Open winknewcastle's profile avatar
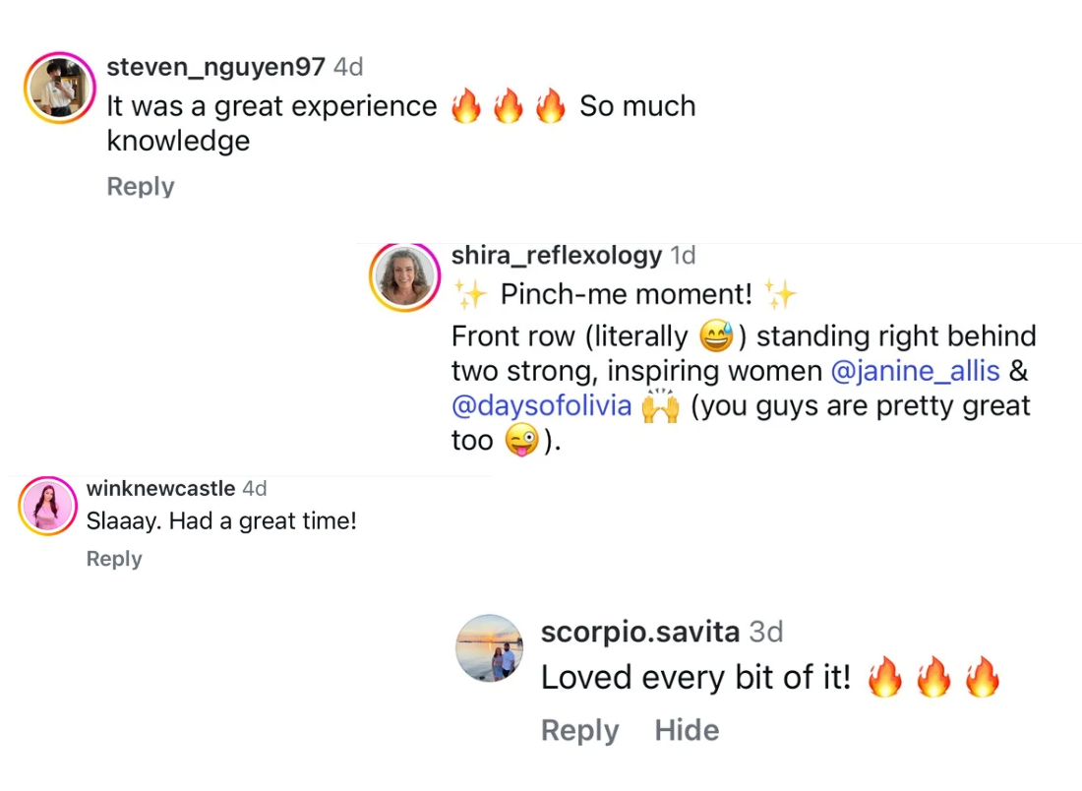The height and width of the screenshot is (791, 1082). coord(47,507)
